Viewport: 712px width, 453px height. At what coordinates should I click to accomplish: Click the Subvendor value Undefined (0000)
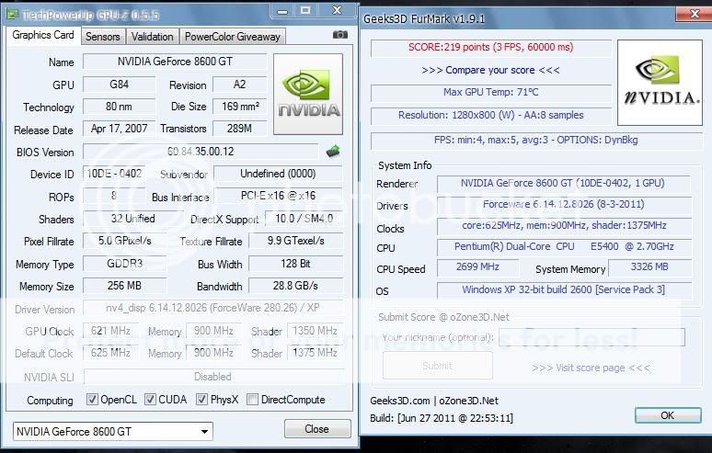click(278, 174)
